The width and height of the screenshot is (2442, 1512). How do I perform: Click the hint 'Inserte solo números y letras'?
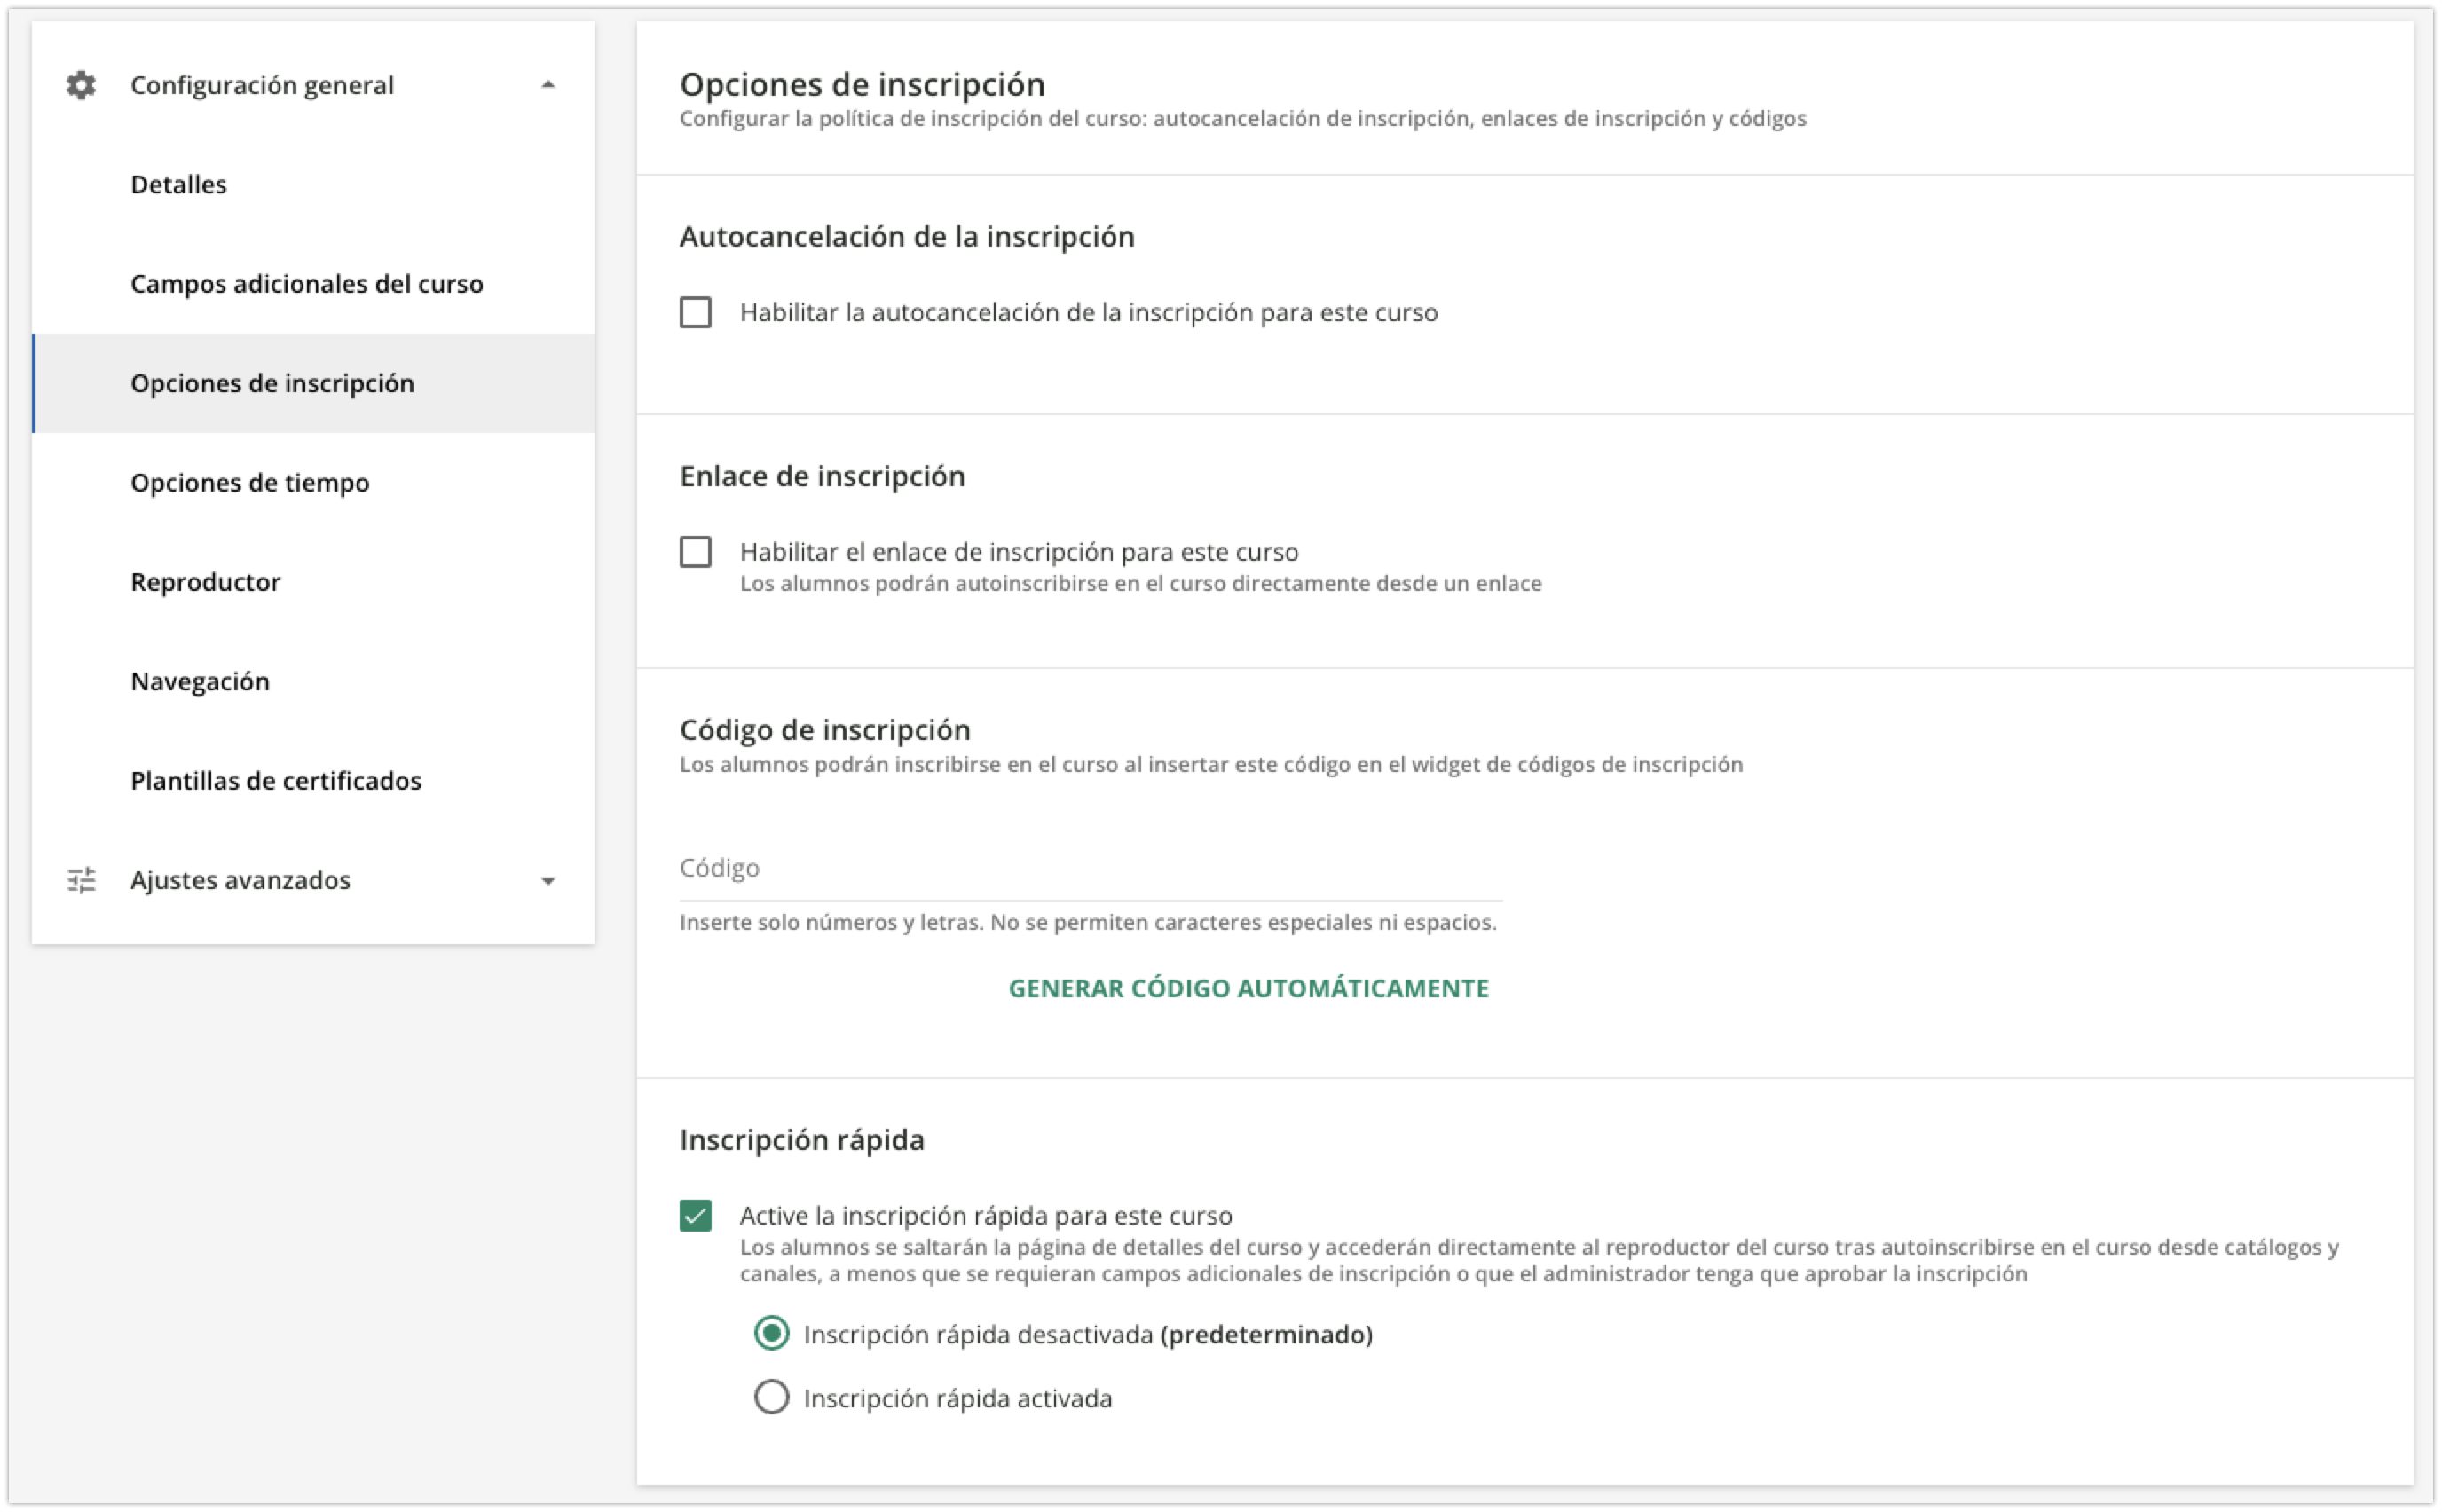(x=831, y=923)
